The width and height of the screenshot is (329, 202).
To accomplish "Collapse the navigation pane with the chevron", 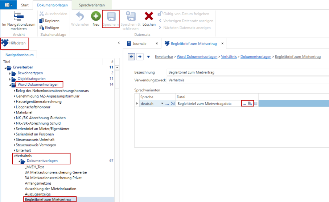I will (119, 43).
